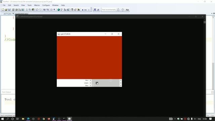Increase font size with large A icon
215x121 pixels.
(x=95, y=10)
